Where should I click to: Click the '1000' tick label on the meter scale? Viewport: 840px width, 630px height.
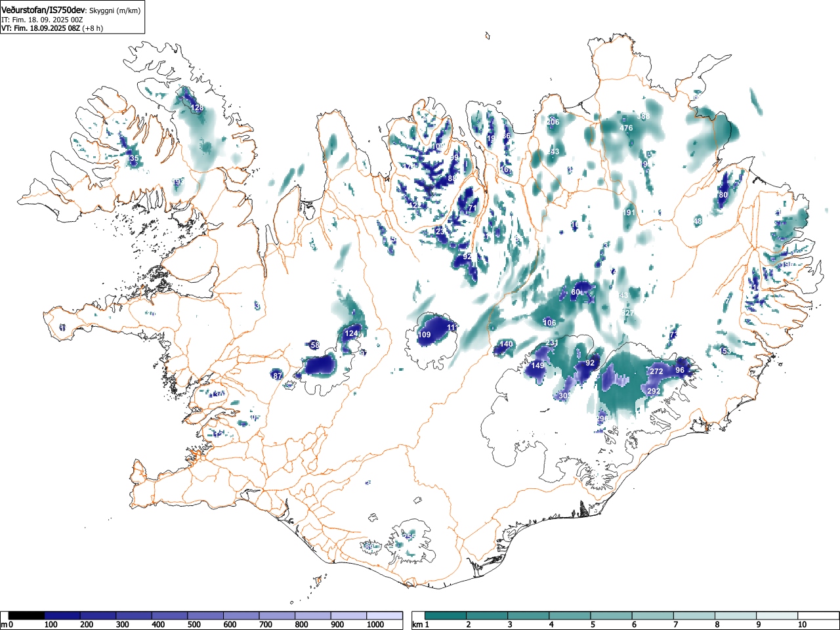point(375,625)
